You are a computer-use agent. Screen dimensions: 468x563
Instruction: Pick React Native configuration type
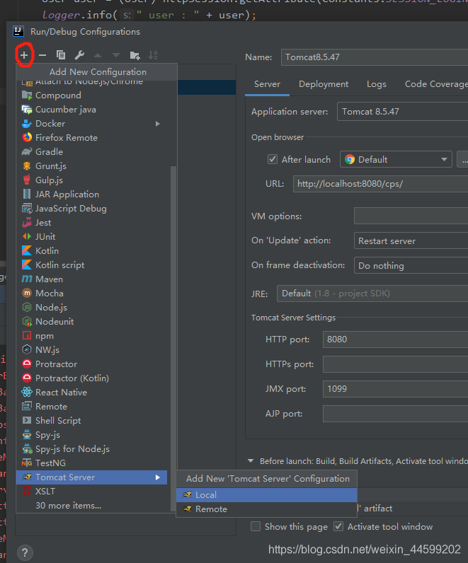pyautogui.click(x=91, y=393)
